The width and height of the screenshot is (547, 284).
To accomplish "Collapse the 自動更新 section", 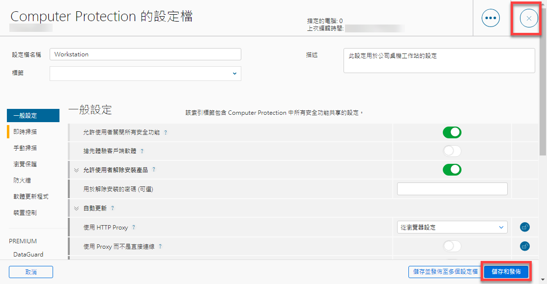I will (x=76, y=208).
